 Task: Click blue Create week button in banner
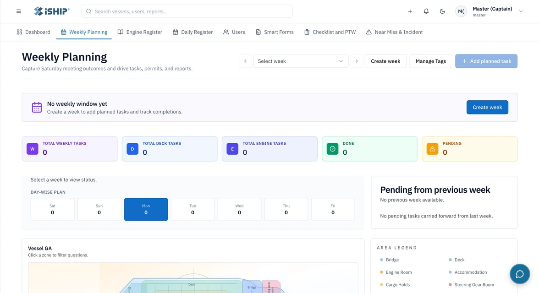pyautogui.click(x=487, y=107)
